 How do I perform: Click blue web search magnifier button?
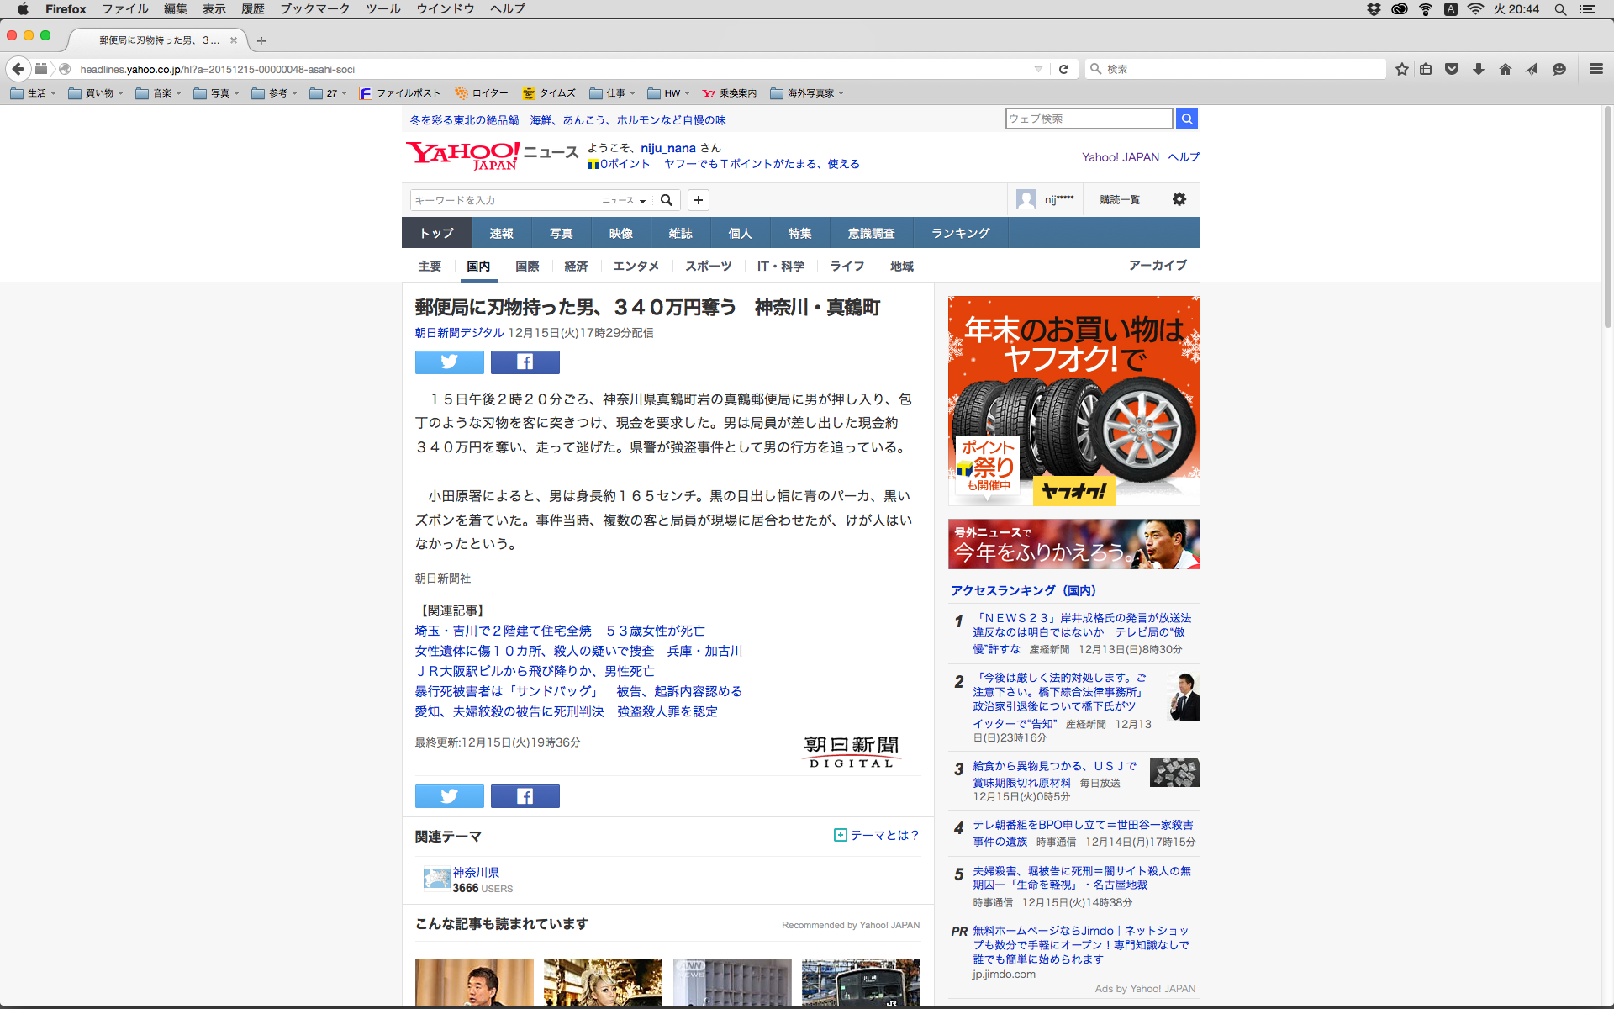(x=1186, y=119)
